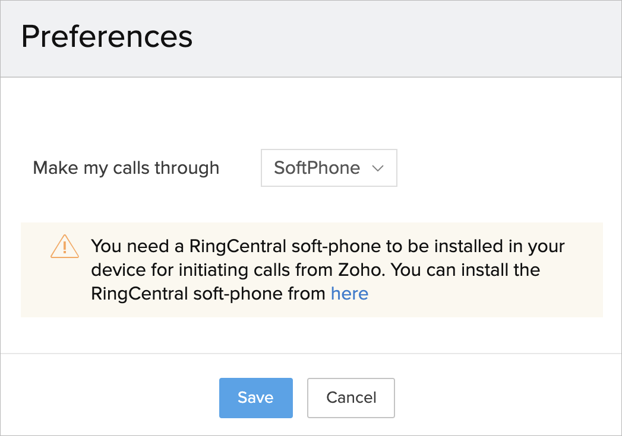
Task: Click the chevron arrow beside SoftPhone
Action: click(377, 168)
